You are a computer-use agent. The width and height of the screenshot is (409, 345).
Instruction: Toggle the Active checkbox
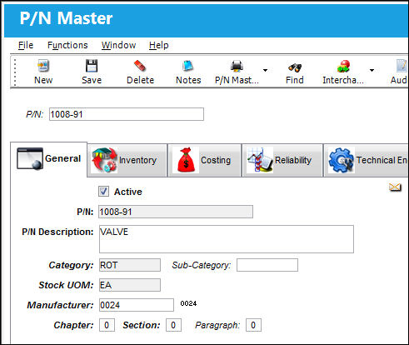pos(103,192)
